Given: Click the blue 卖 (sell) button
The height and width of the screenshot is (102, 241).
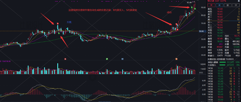Looking at the screenshot, I should (x=219, y=5).
